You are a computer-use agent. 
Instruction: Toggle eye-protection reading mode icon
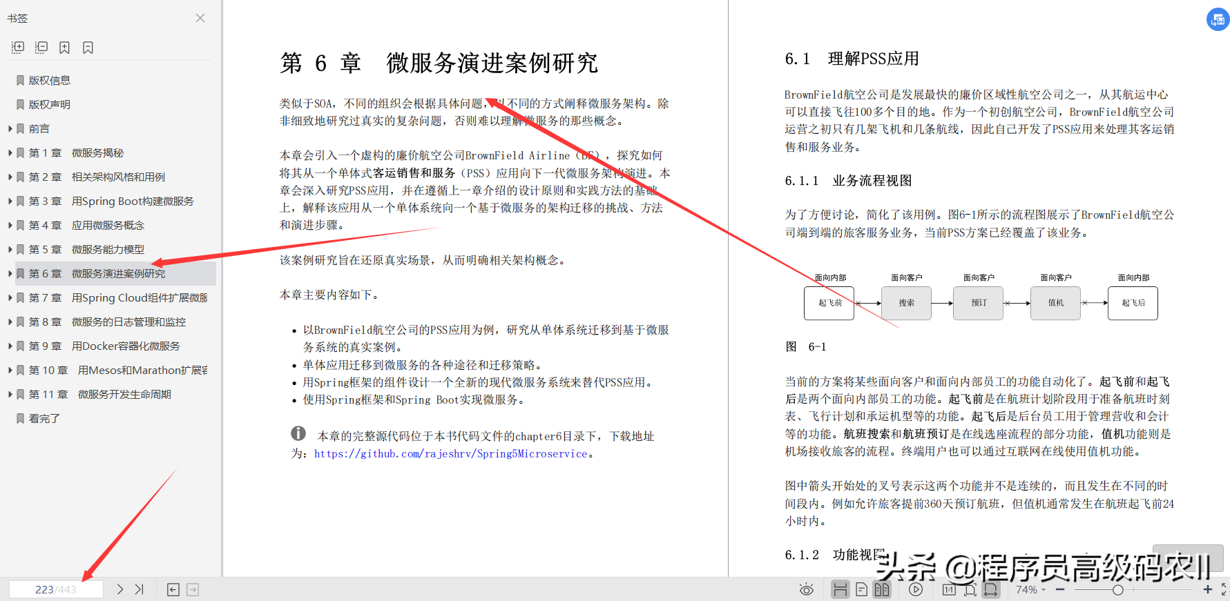(x=806, y=589)
